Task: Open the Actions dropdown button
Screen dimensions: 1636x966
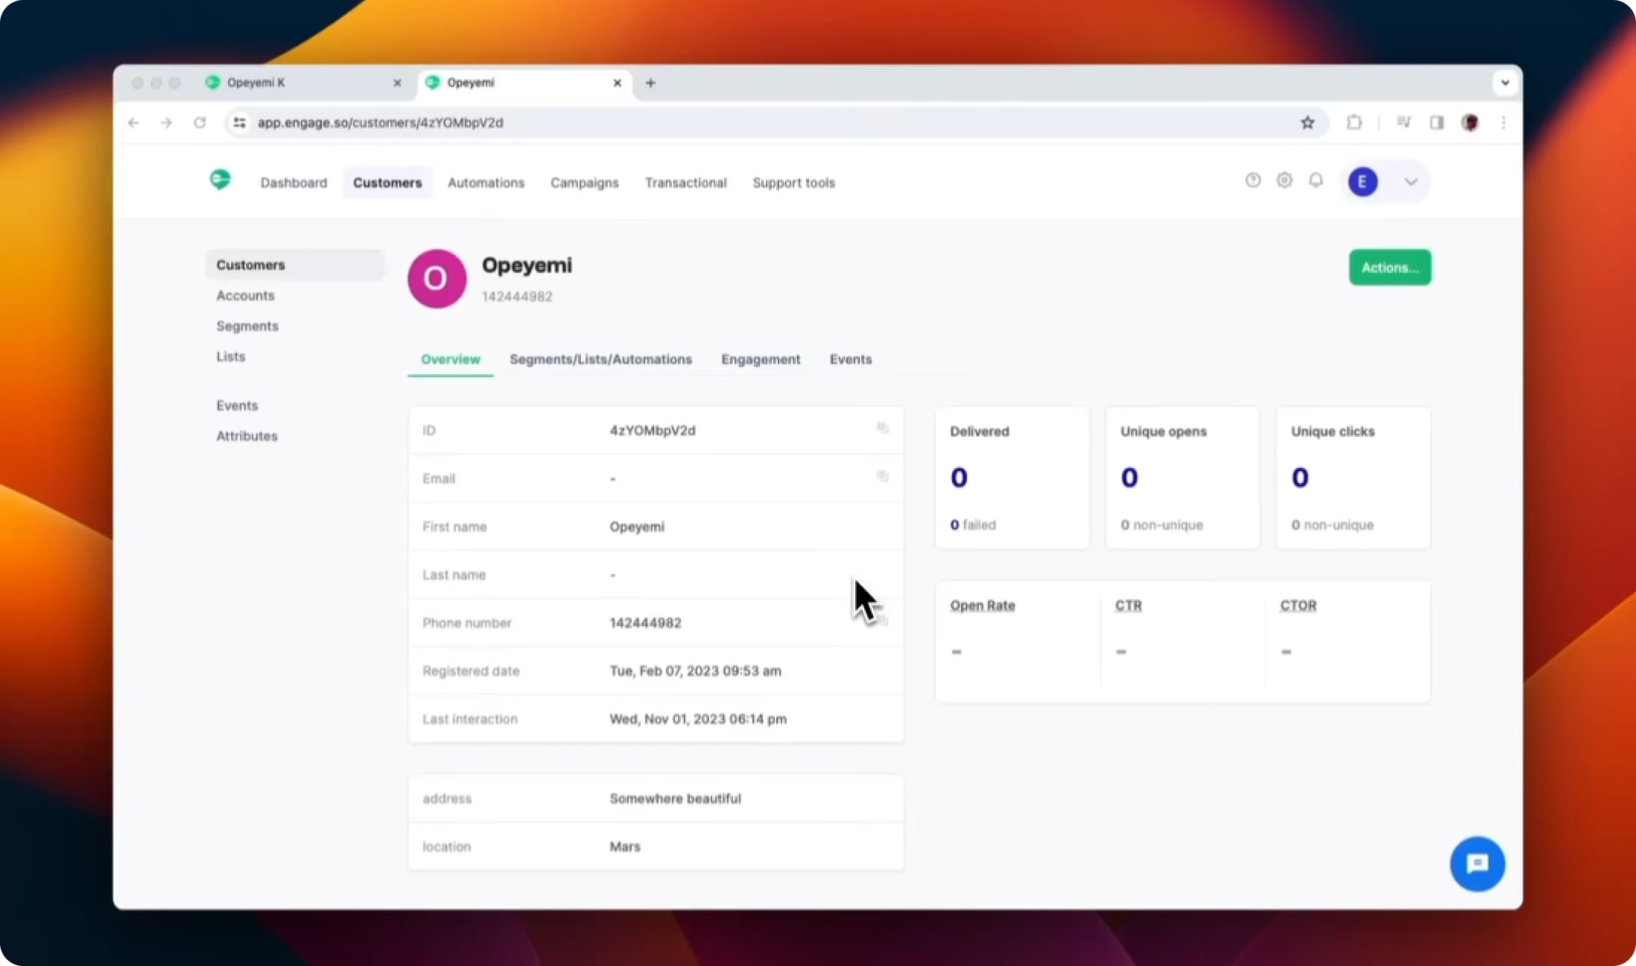Action: (1389, 268)
